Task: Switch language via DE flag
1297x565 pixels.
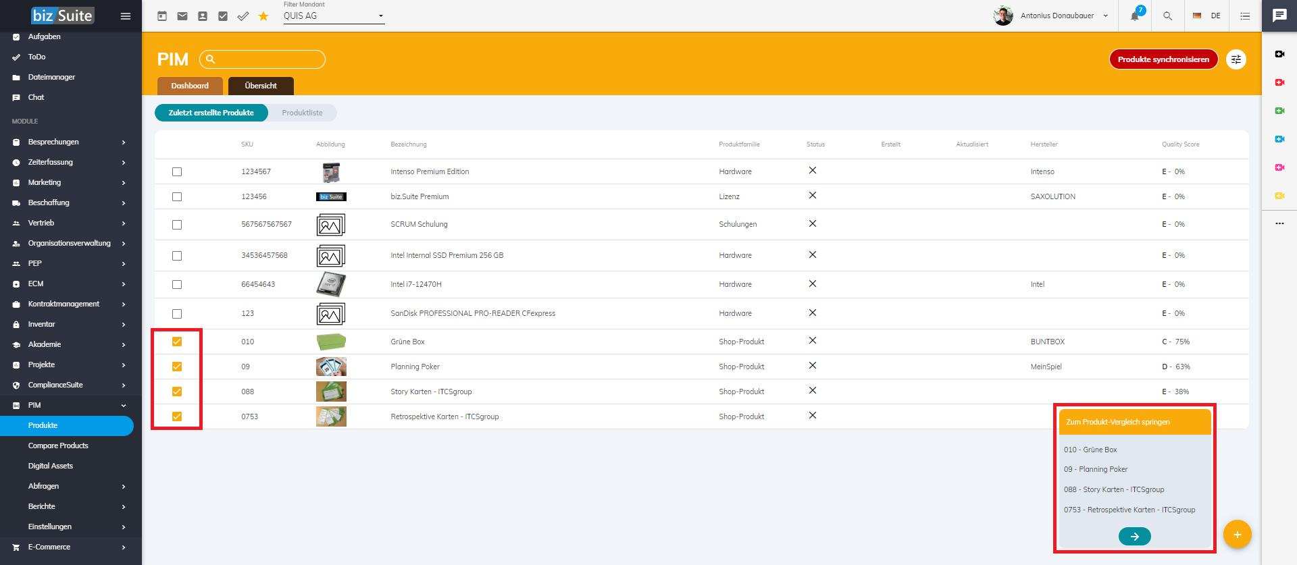Action: tap(1206, 16)
